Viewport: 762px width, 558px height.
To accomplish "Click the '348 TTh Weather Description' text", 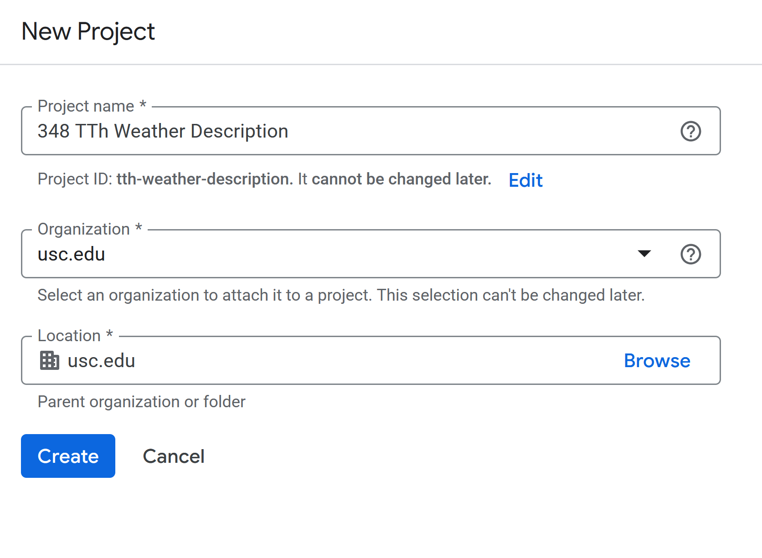I will pyautogui.click(x=163, y=132).
